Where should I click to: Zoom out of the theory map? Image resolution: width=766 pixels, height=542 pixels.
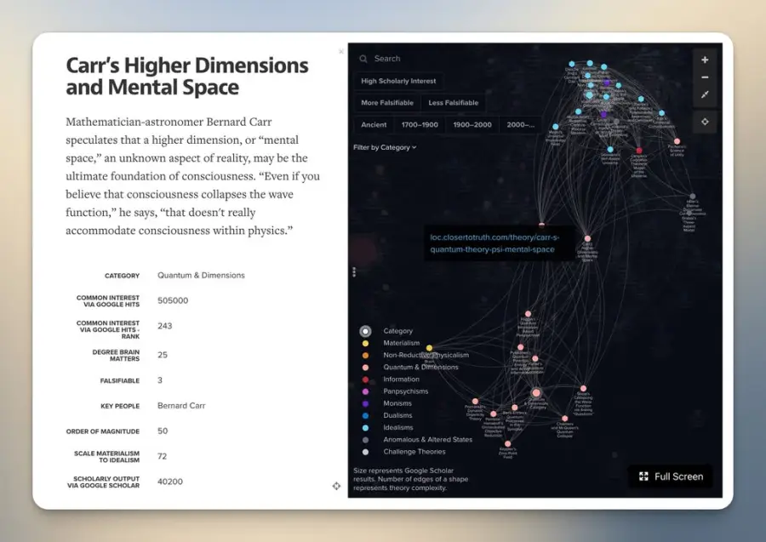[x=705, y=77]
